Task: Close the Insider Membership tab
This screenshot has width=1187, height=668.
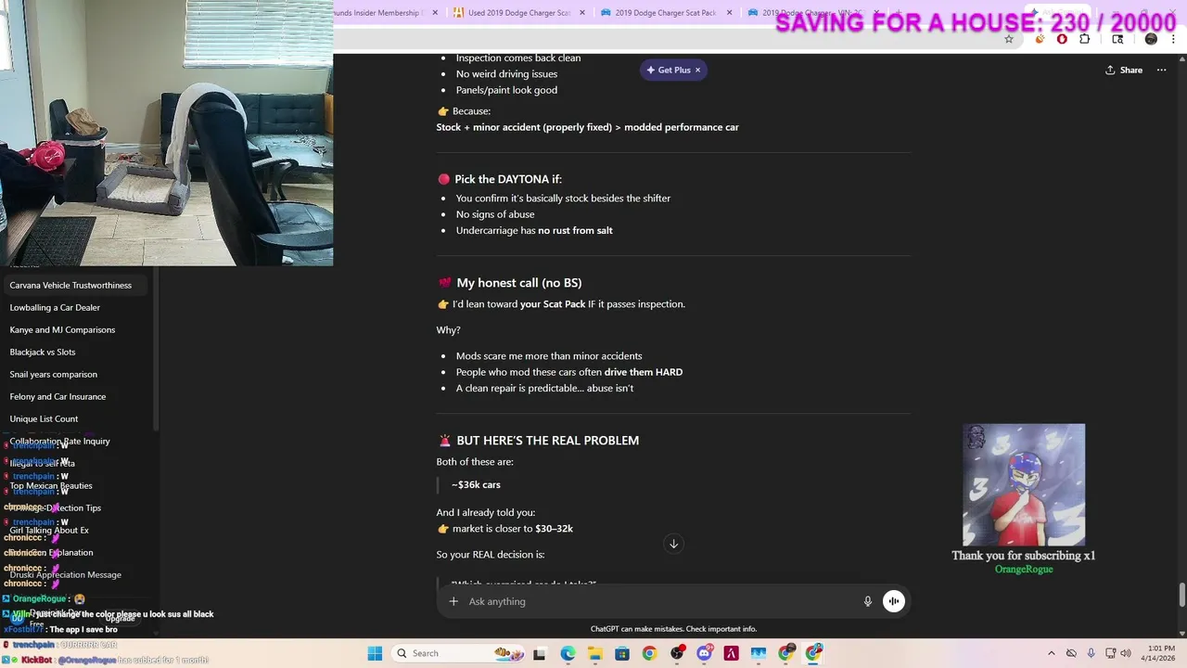Action: point(436,13)
